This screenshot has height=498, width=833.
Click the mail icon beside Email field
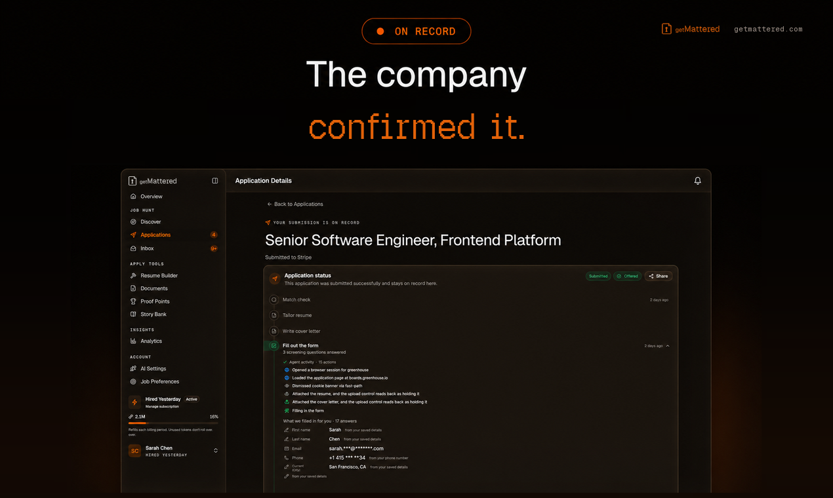(286, 449)
